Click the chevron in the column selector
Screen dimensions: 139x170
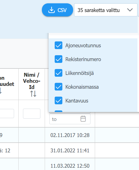click(x=130, y=10)
